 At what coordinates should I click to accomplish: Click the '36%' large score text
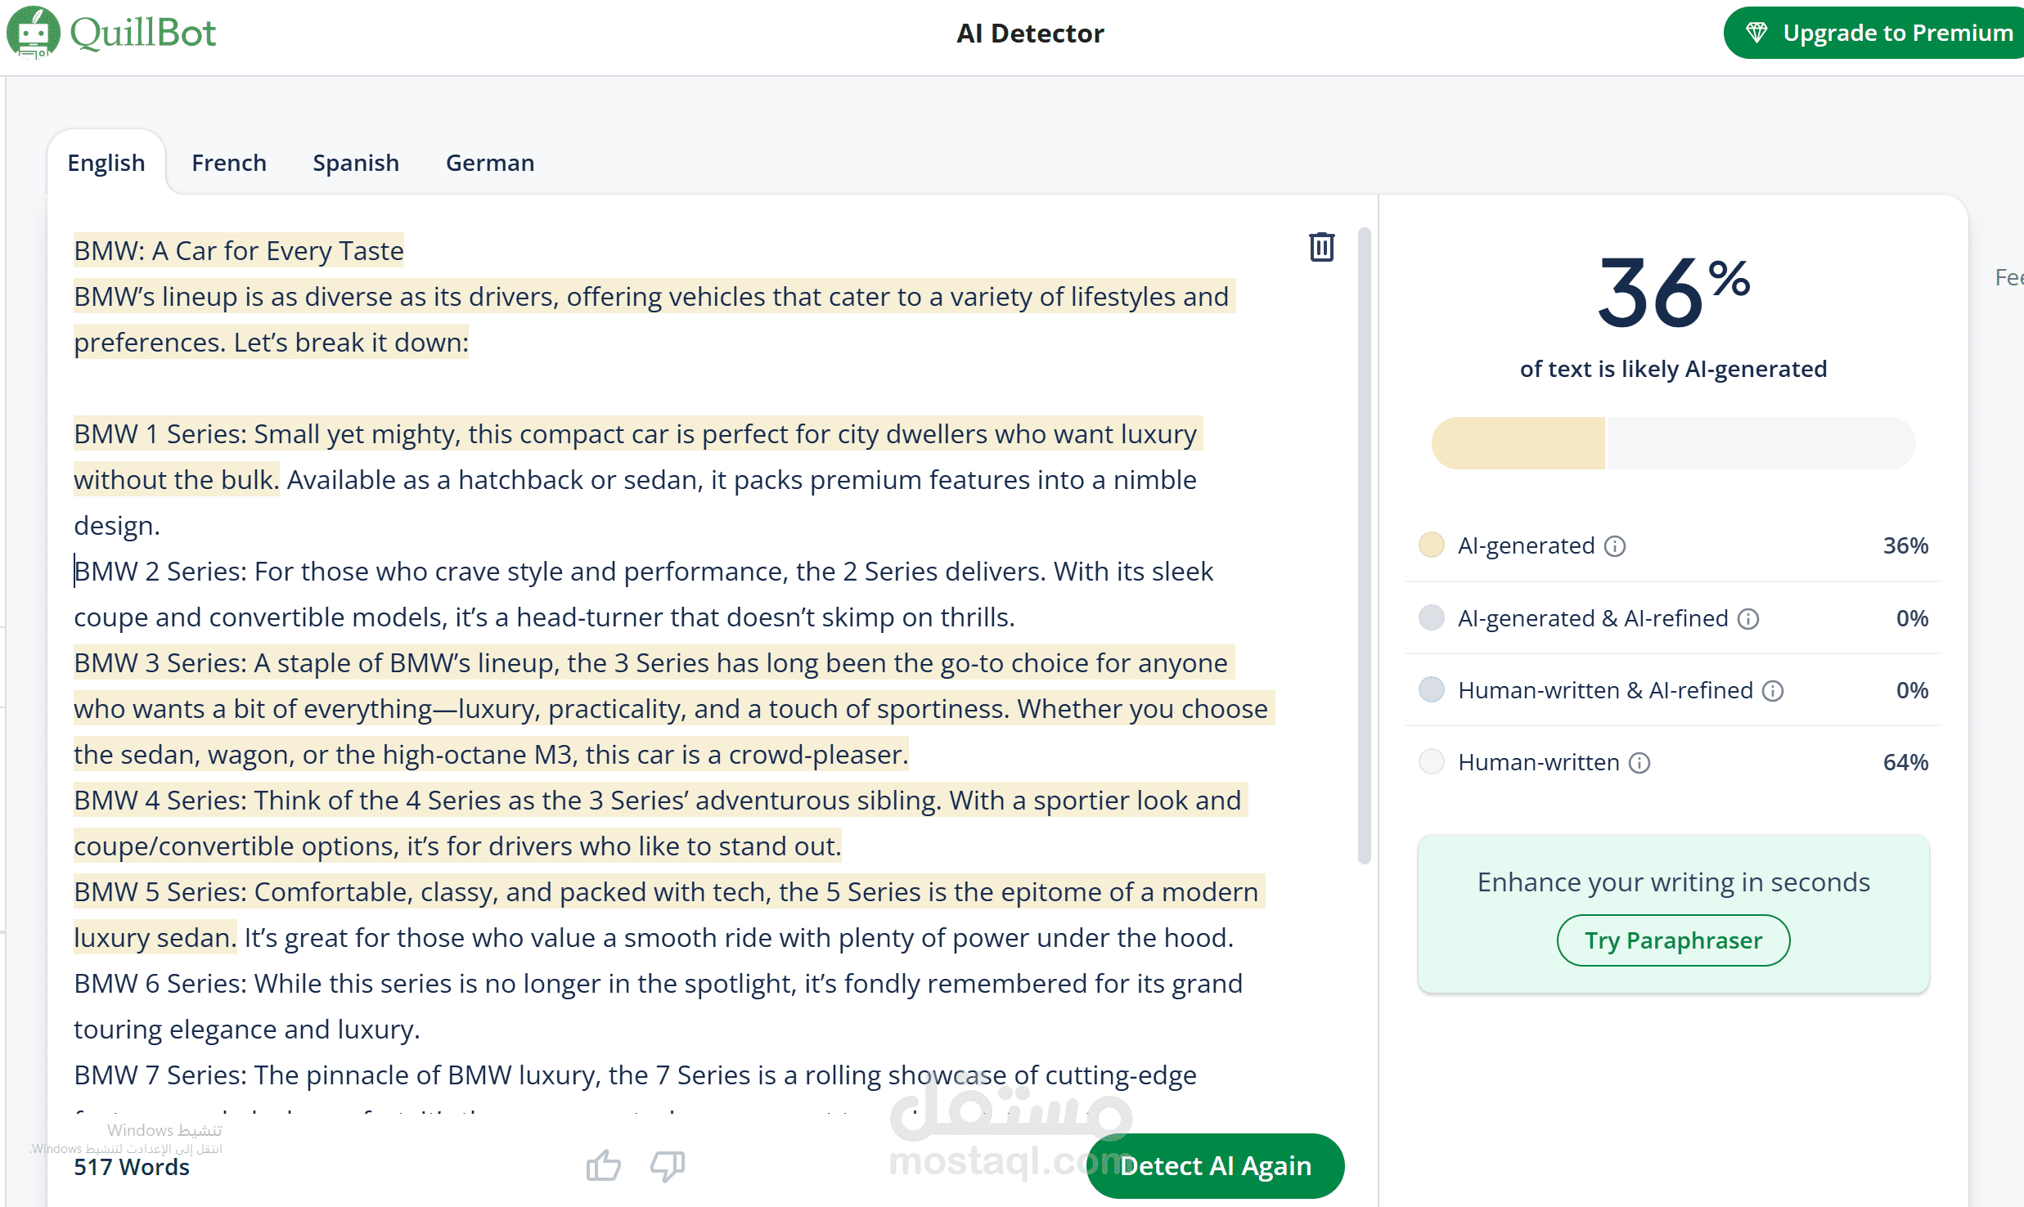(x=1673, y=292)
